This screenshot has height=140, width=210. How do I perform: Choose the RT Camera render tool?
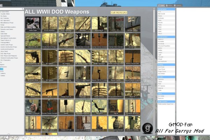coord(166,86)
